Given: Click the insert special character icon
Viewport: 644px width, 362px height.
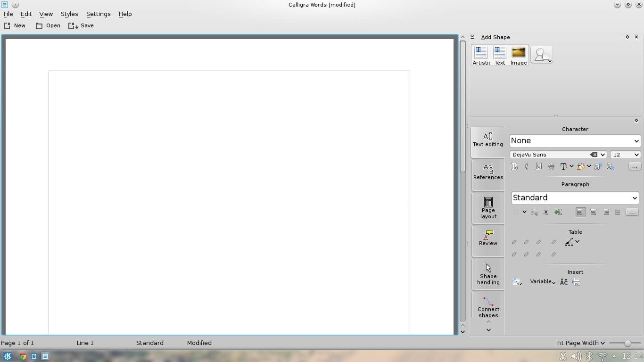Looking at the screenshot, I should point(563,282).
